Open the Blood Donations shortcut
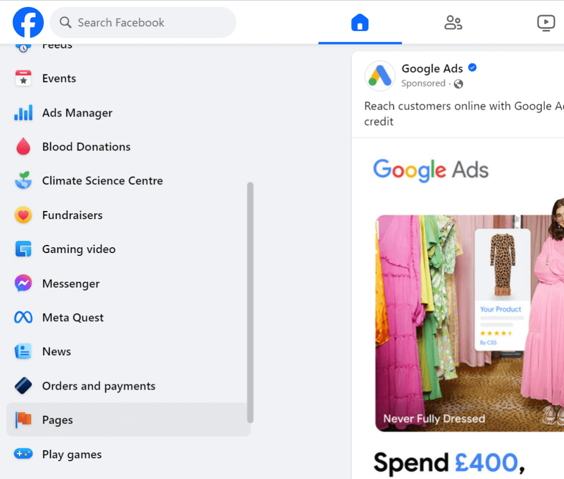The height and width of the screenshot is (479, 564). [x=86, y=146]
